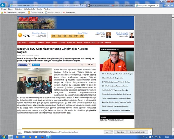This screenshot has width=174, height=139.
Task: Open the Dosya menu
Action: 3,9
